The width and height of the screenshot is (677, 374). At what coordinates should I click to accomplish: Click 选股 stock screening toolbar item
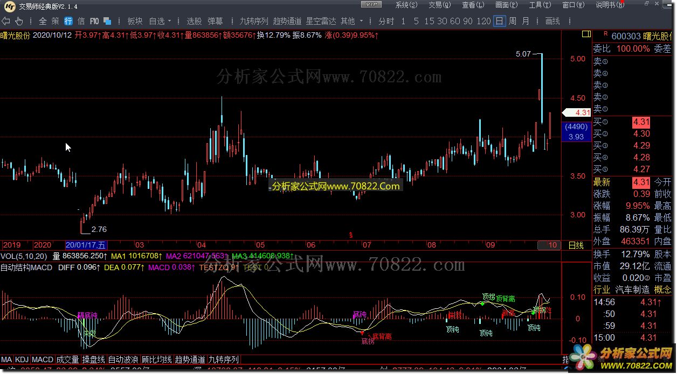tap(194, 21)
